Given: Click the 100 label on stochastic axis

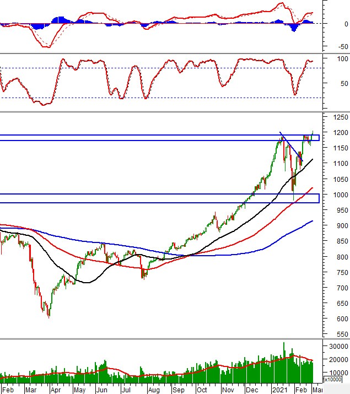Looking at the screenshot, I should [342, 59].
